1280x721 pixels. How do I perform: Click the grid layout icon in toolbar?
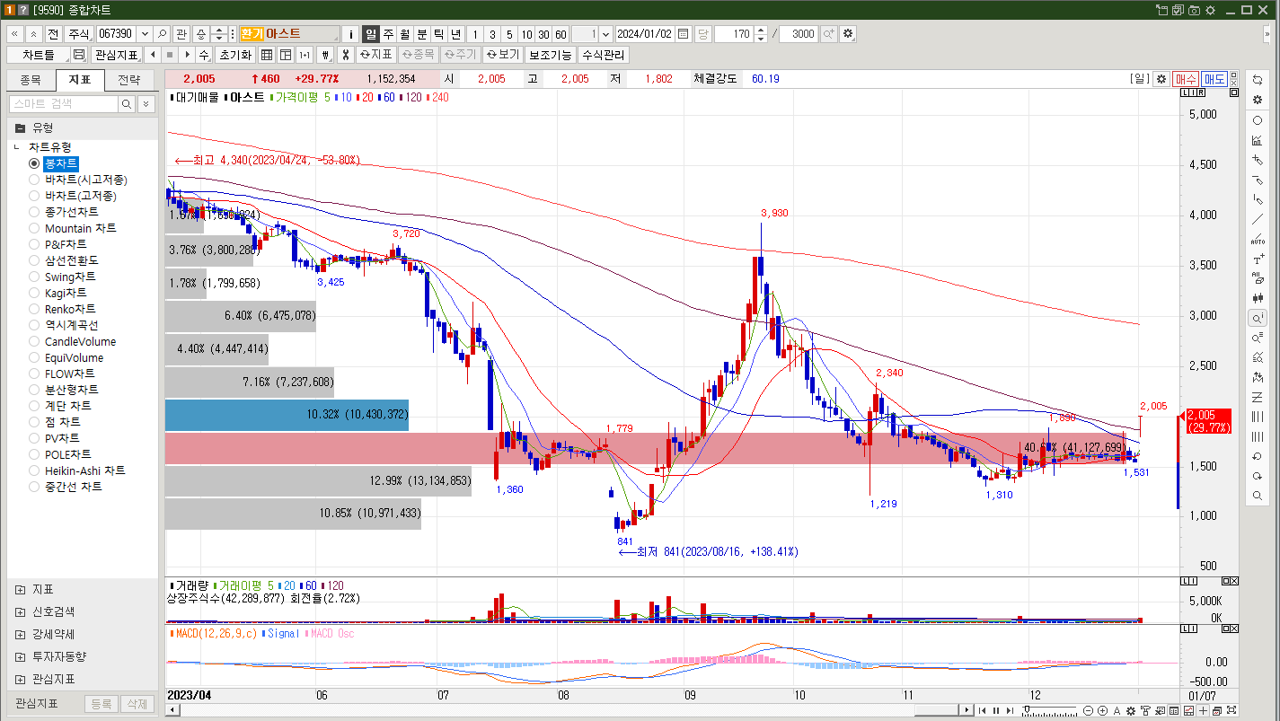point(267,55)
